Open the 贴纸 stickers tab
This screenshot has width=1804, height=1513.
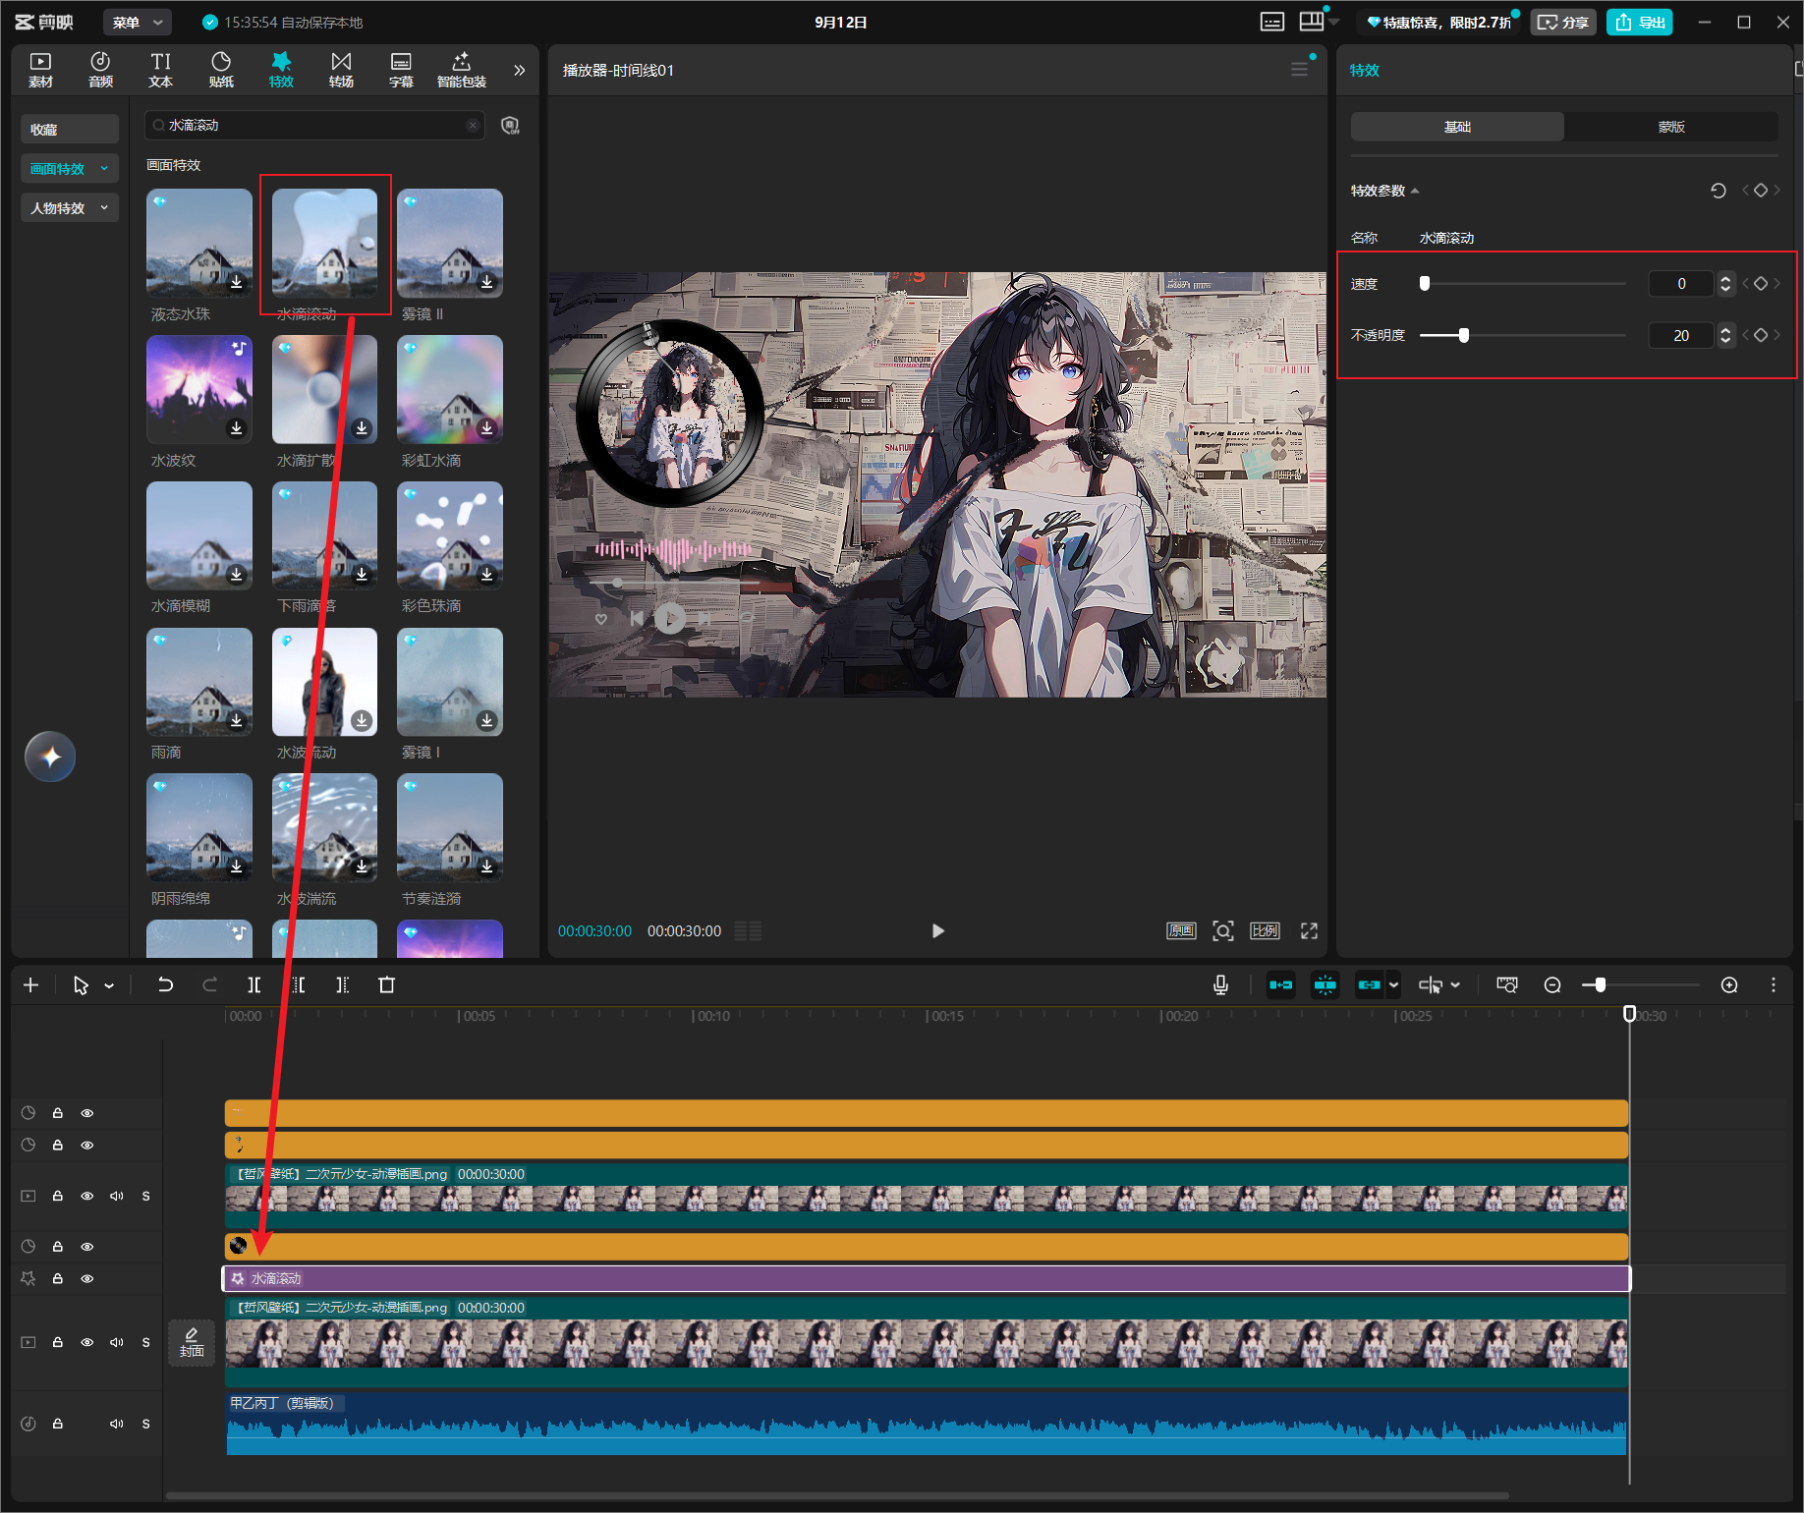(x=221, y=70)
